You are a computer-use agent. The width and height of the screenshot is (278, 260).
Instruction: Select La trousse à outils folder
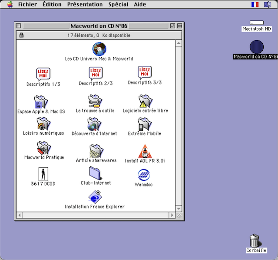pyautogui.click(x=95, y=101)
